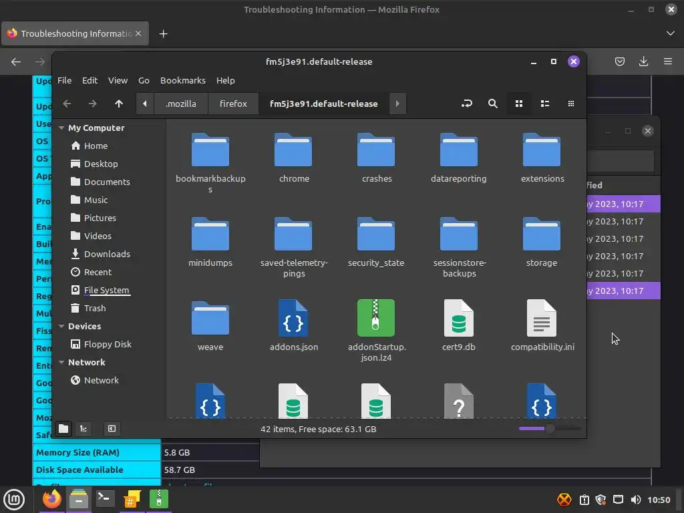Show tree view in sidebar
This screenshot has height=513, width=684.
click(x=83, y=429)
